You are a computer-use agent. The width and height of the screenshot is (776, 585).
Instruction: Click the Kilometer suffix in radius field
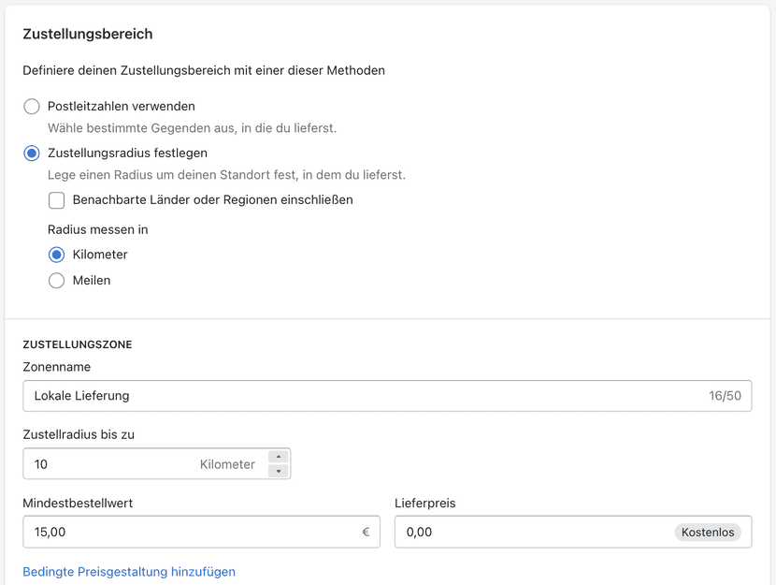227,464
